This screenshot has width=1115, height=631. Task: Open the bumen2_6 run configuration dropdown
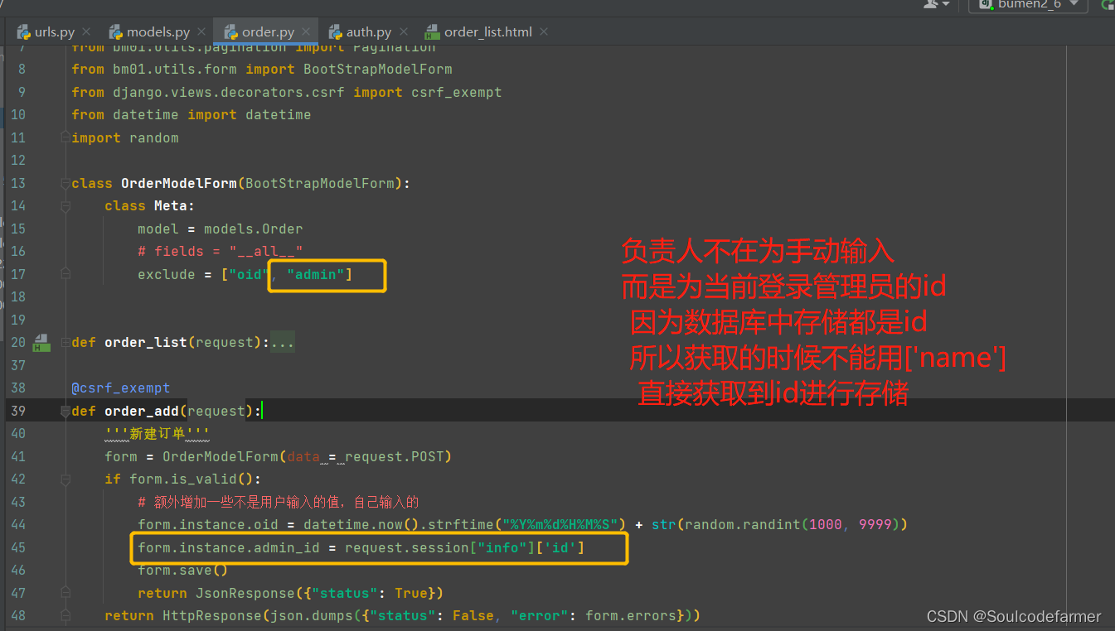point(1028,5)
